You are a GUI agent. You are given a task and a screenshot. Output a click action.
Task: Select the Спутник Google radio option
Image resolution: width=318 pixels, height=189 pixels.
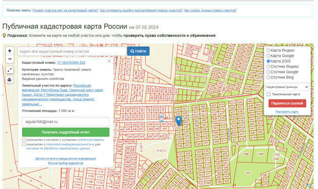click(268, 72)
